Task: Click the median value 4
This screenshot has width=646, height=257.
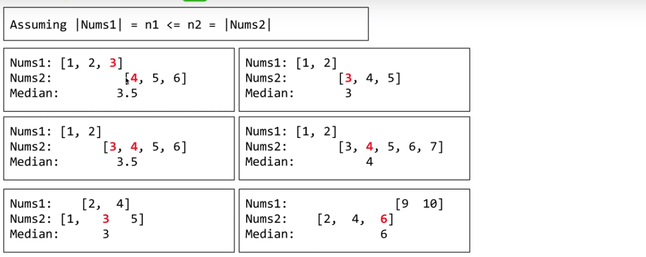Action: tap(369, 162)
